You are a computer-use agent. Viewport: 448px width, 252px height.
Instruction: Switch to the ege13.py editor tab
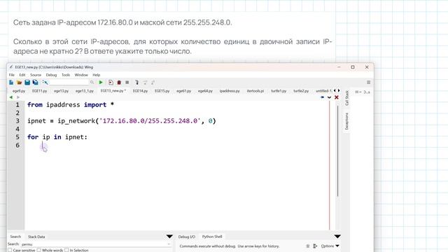[61, 91]
